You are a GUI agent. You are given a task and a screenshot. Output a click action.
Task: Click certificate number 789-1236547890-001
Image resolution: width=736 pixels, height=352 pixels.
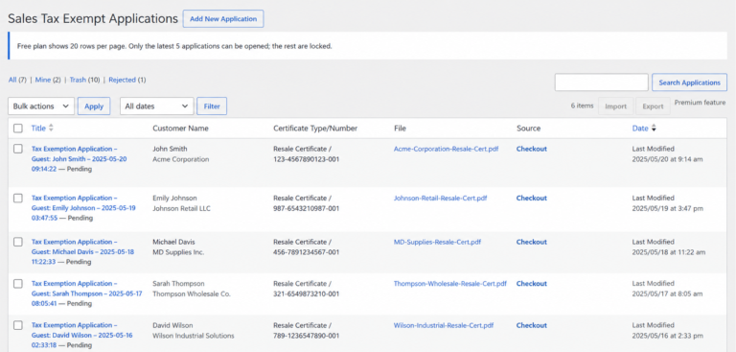click(x=306, y=336)
